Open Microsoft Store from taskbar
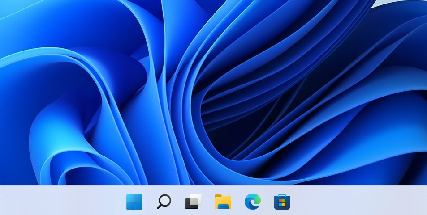The width and height of the screenshot is (427, 215). click(282, 202)
